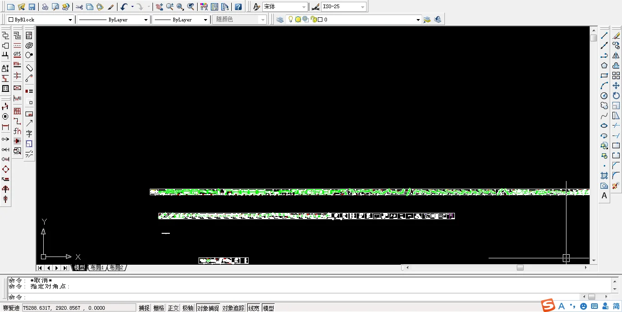Viewport: 622px width, 312px height.
Task: Expand the Undo history arrow
Action: [132, 7]
